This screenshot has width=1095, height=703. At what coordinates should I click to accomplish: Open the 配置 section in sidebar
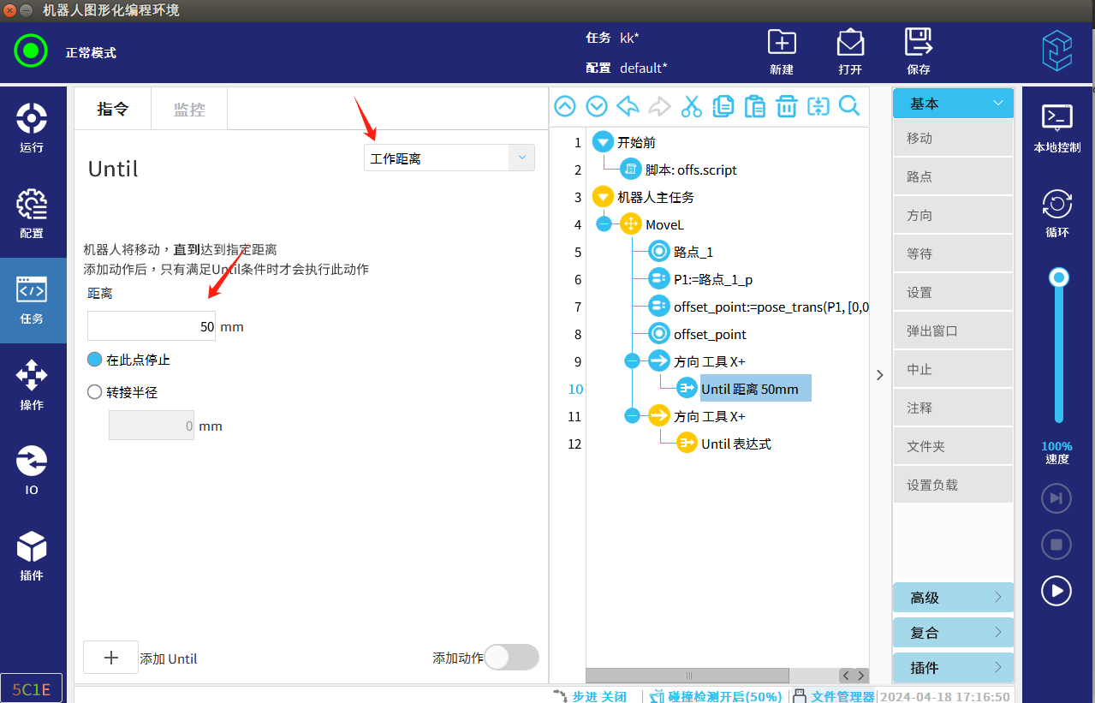click(x=32, y=213)
